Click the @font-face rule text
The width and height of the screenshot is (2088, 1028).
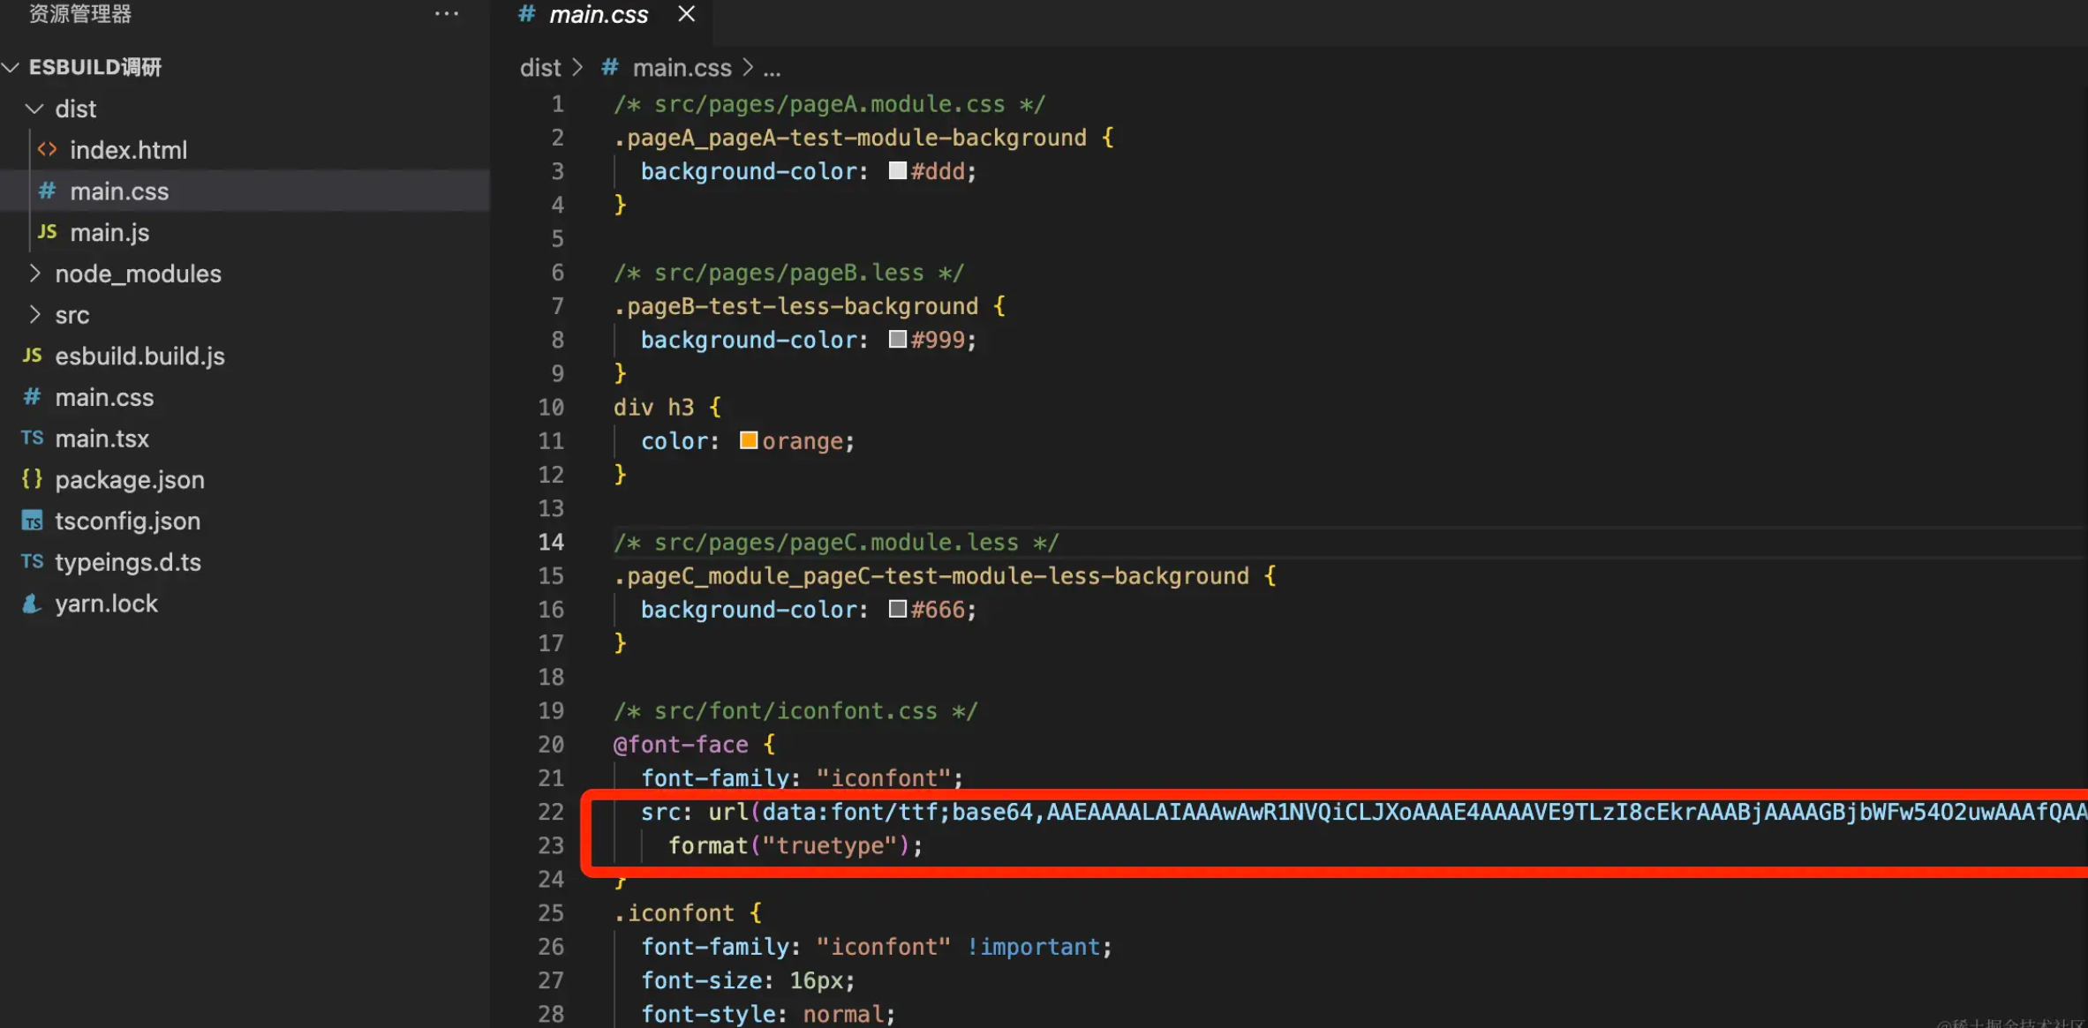681,745
